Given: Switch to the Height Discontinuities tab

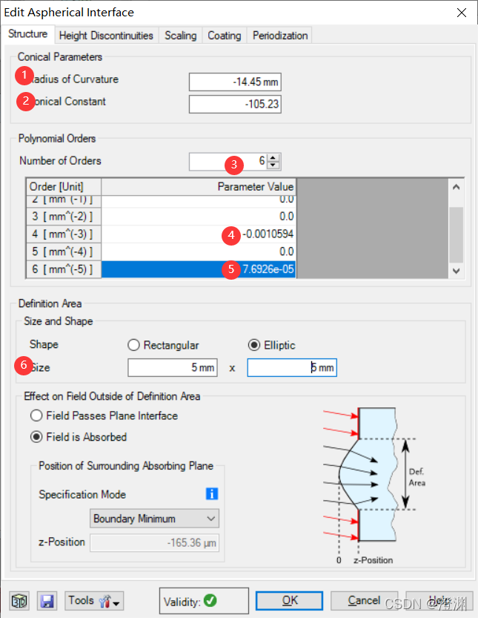Looking at the screenshot, I should point(106,36).
